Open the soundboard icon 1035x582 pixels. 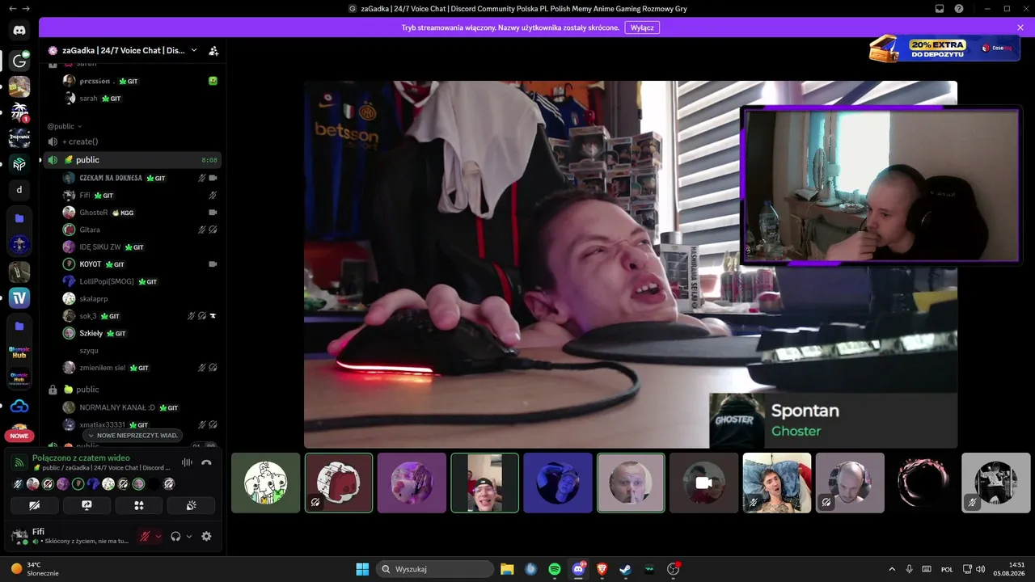(x=191, y=505)
